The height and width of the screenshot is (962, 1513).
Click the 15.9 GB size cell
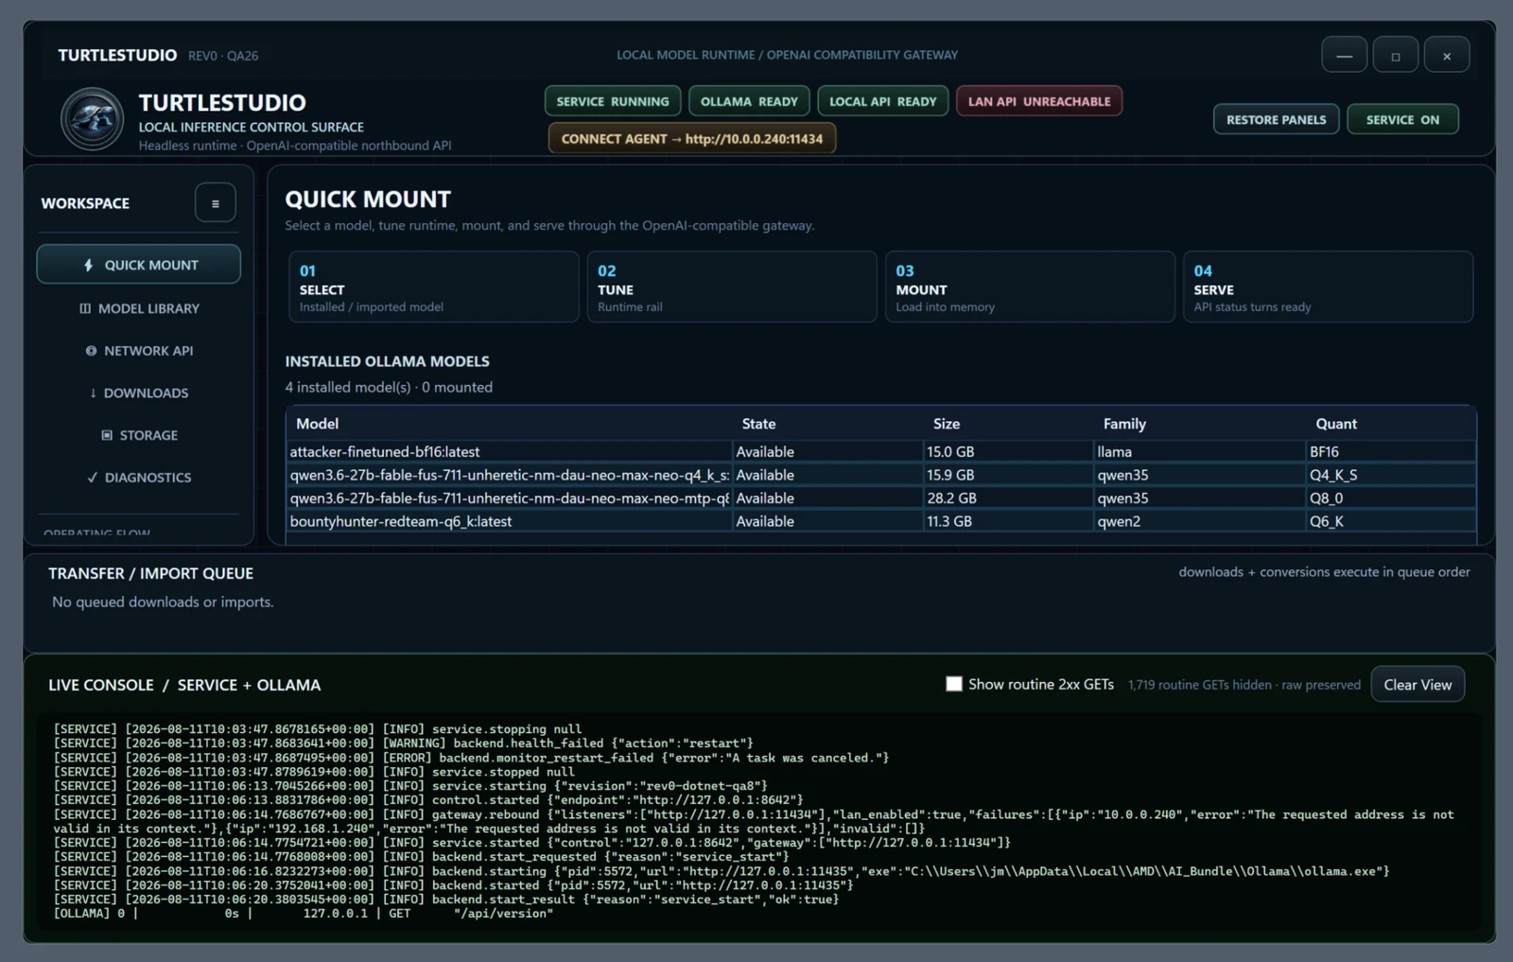[x=1007, y=475]
